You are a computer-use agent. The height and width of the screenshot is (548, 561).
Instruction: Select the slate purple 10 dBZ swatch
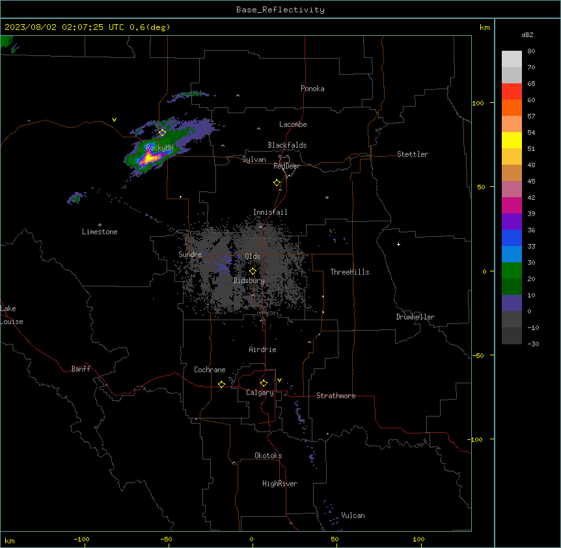[512, 303]
